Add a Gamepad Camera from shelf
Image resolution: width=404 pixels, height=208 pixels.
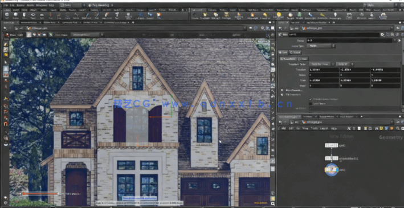[383, 16]
